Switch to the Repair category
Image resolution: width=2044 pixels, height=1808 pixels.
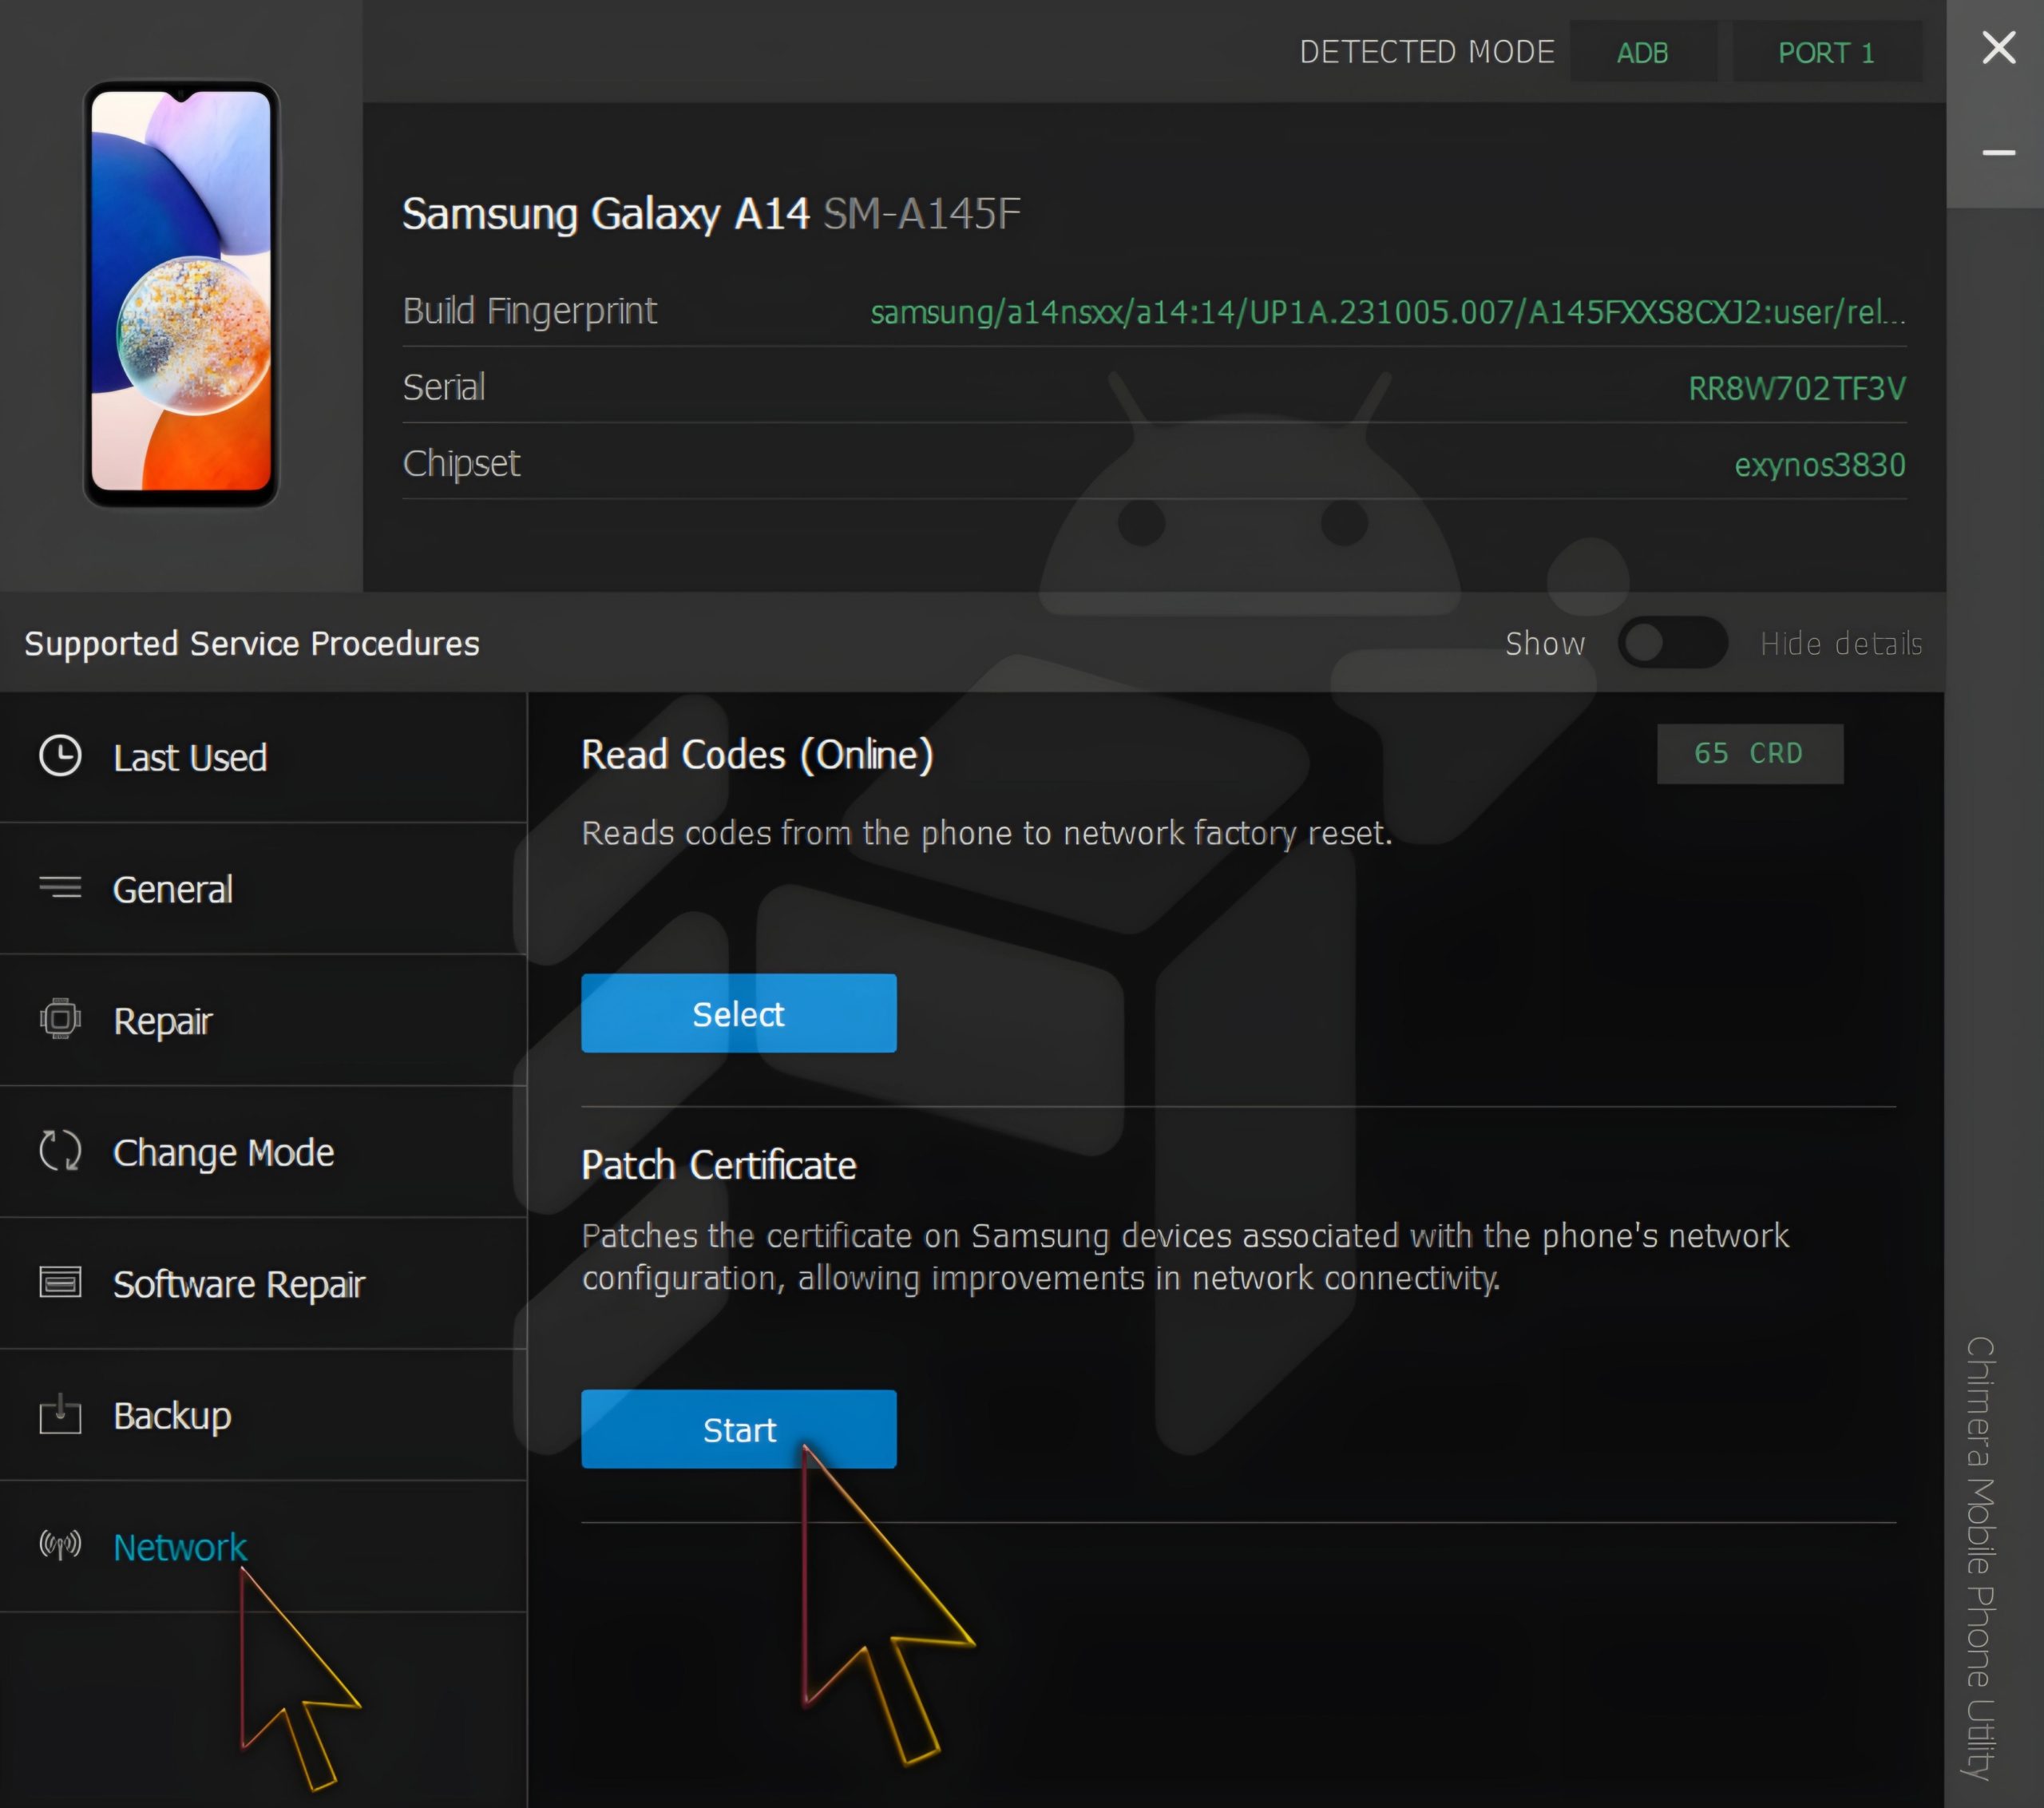[x=263, y=1020]
